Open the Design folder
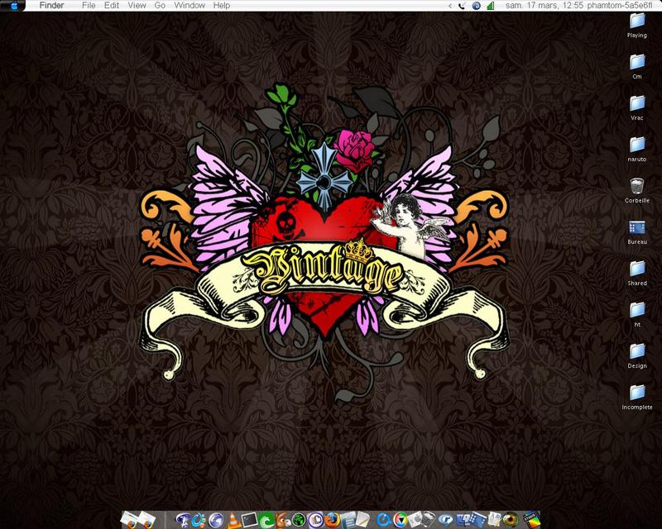The image size is (662, 529). pyautogui.click(x=636, y=351)
